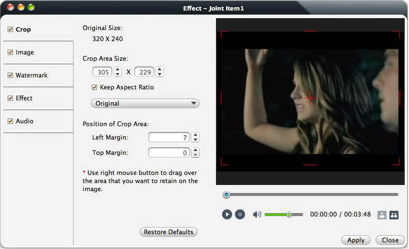Click the video seek slider handle
409x249 pixels.
pos(226,195)
